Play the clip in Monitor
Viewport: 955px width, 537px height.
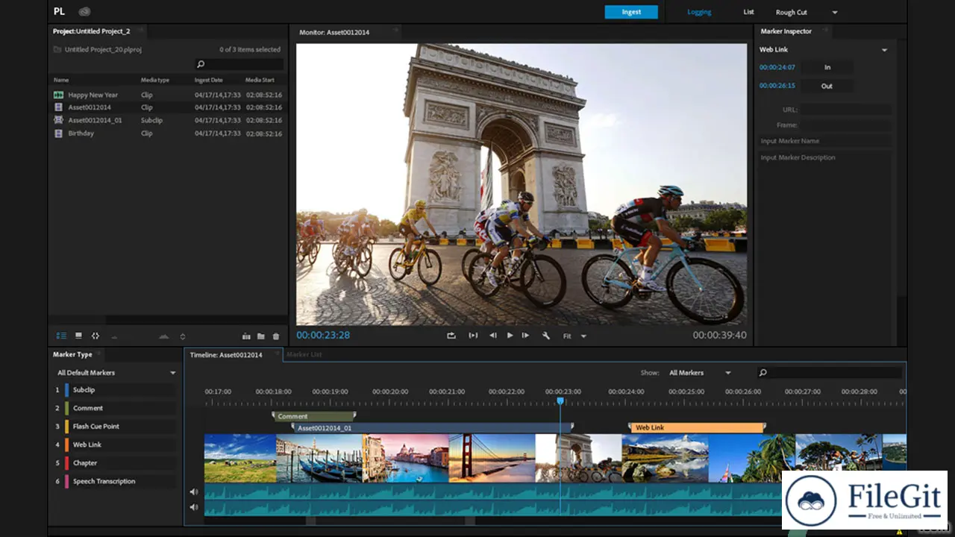pos(510,336)
